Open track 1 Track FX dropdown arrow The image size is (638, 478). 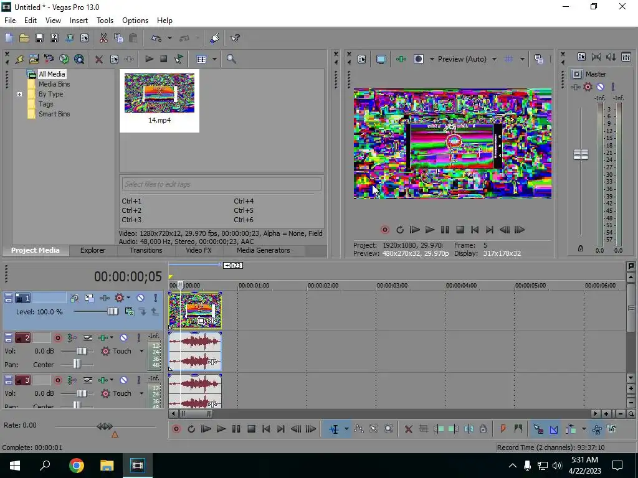(x=128, y=298)
